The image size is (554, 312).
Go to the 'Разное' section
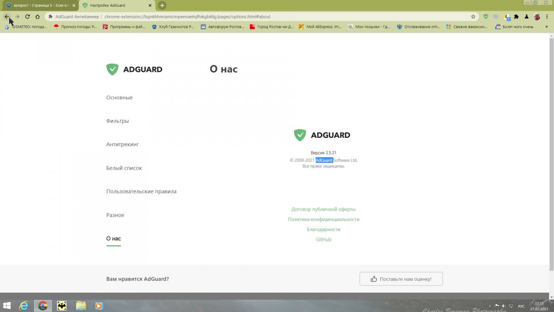(x=115, y=215)
